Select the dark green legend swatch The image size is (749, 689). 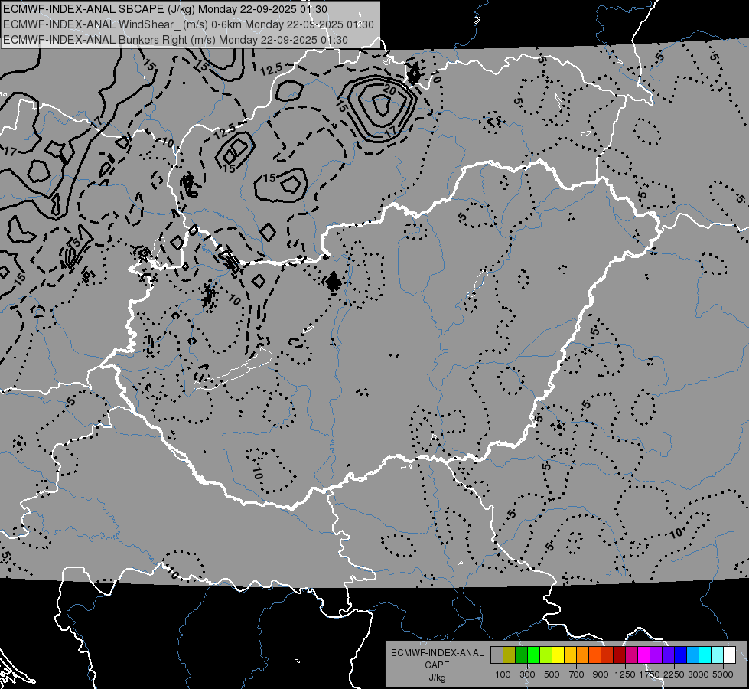pos(521,655)
